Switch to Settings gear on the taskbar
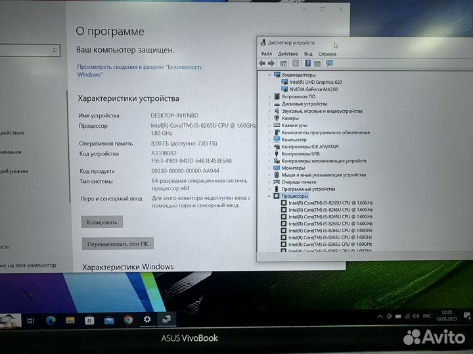The height and width of the screenshot is (354, 473). (x=147, y=319)
